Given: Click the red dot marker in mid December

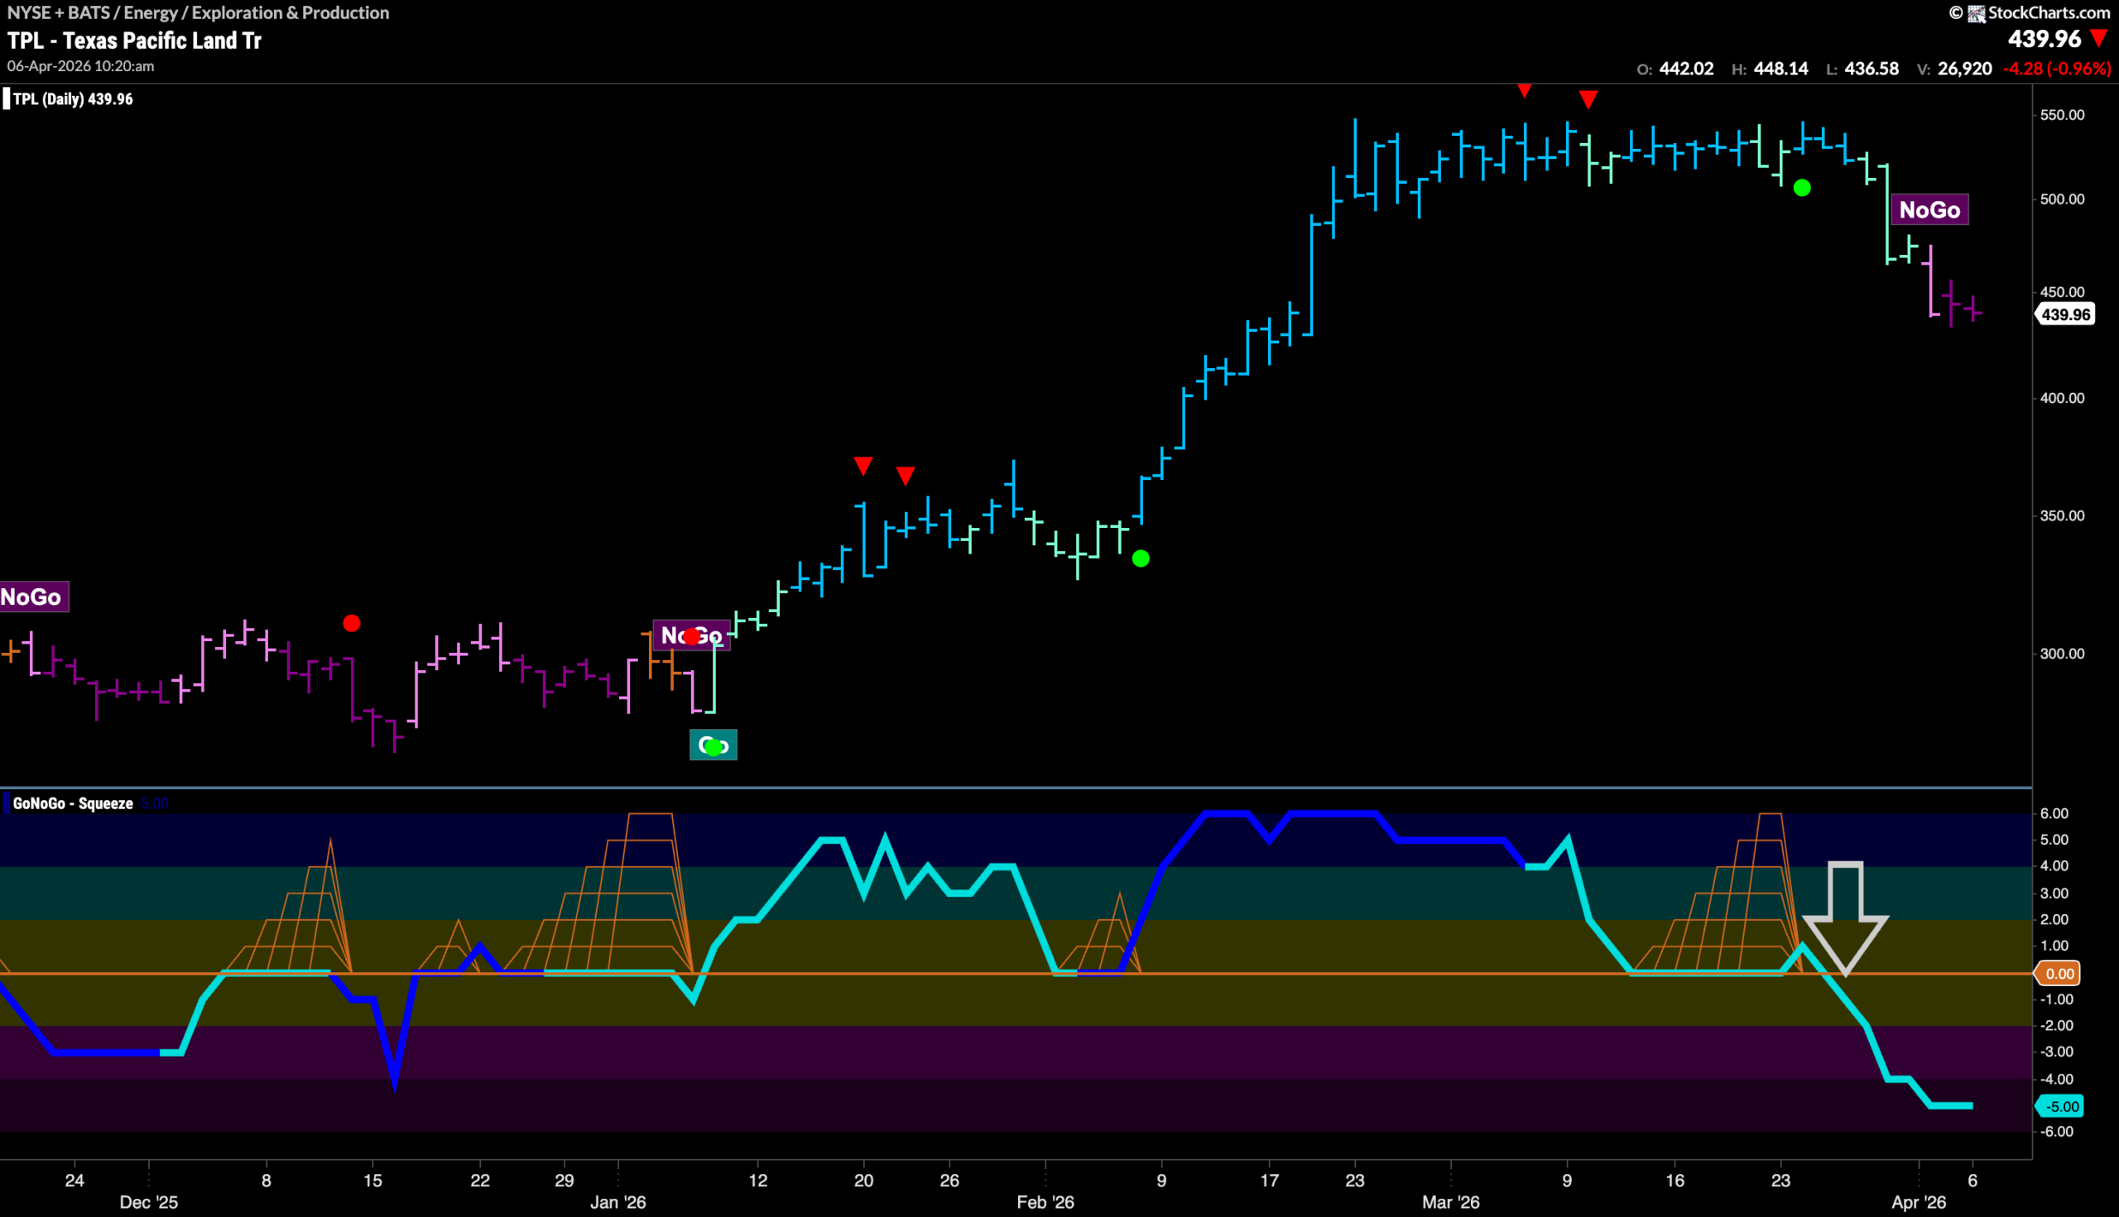Looking at the screenshot, I should [x=351, y=624].
